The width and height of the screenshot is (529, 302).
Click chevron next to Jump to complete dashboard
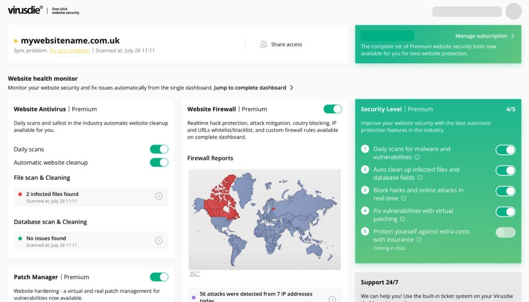[x=291, y=87]
